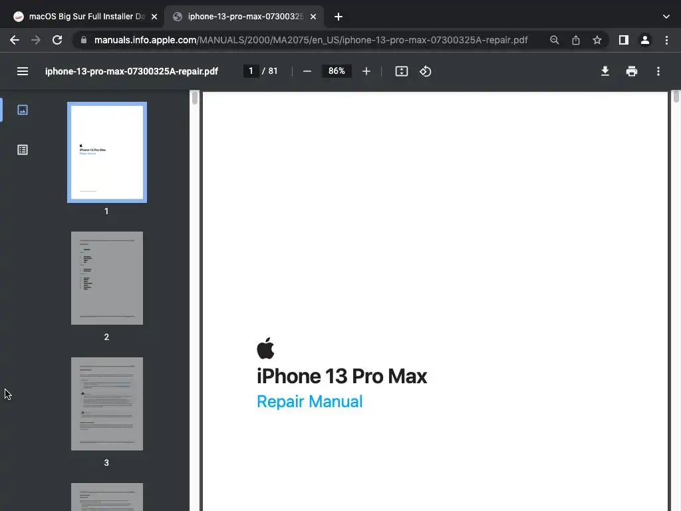Rotate the PDF counterclockwise
Viewport: 681px width, 511px height.
click(425, 71)
